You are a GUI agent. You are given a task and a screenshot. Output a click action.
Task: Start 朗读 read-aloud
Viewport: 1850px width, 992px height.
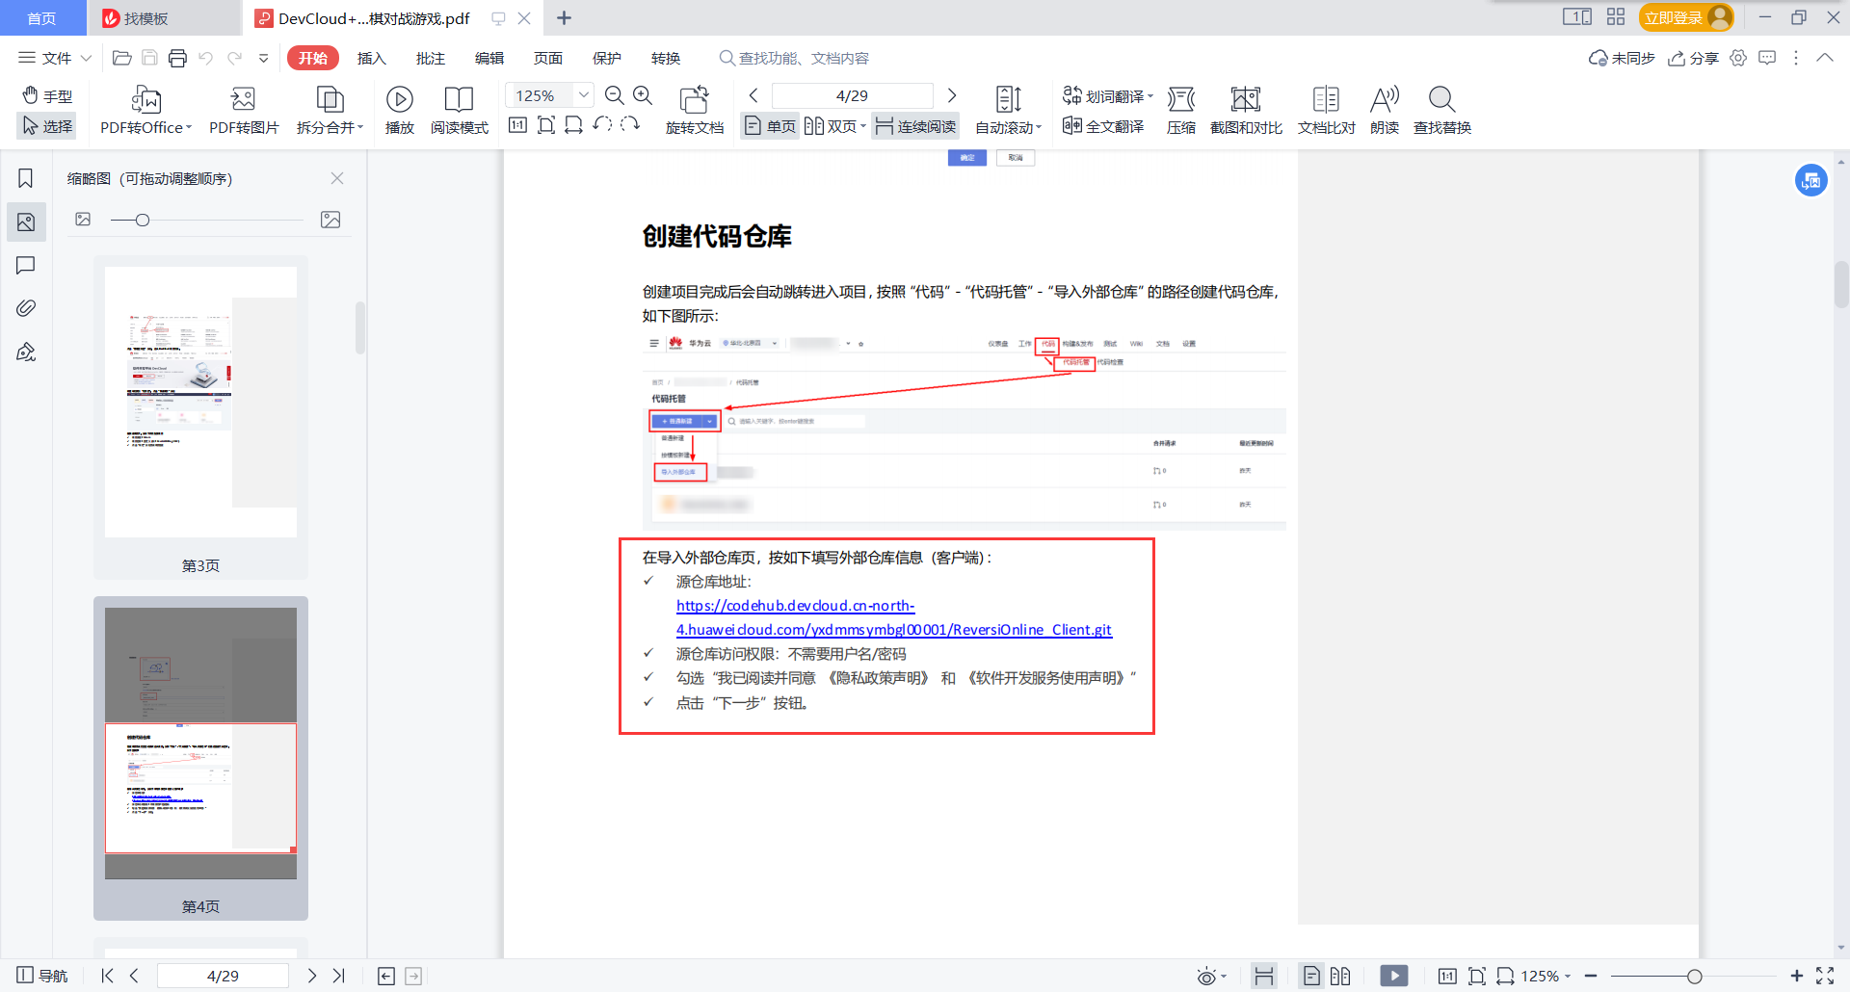tap(1384, 109)
